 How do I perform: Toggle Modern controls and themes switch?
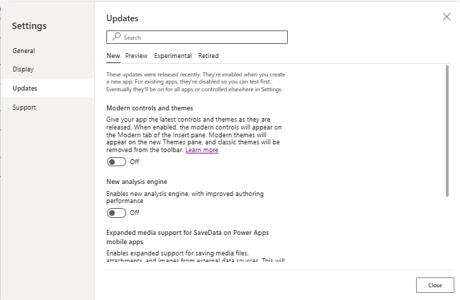coord(116,162)
